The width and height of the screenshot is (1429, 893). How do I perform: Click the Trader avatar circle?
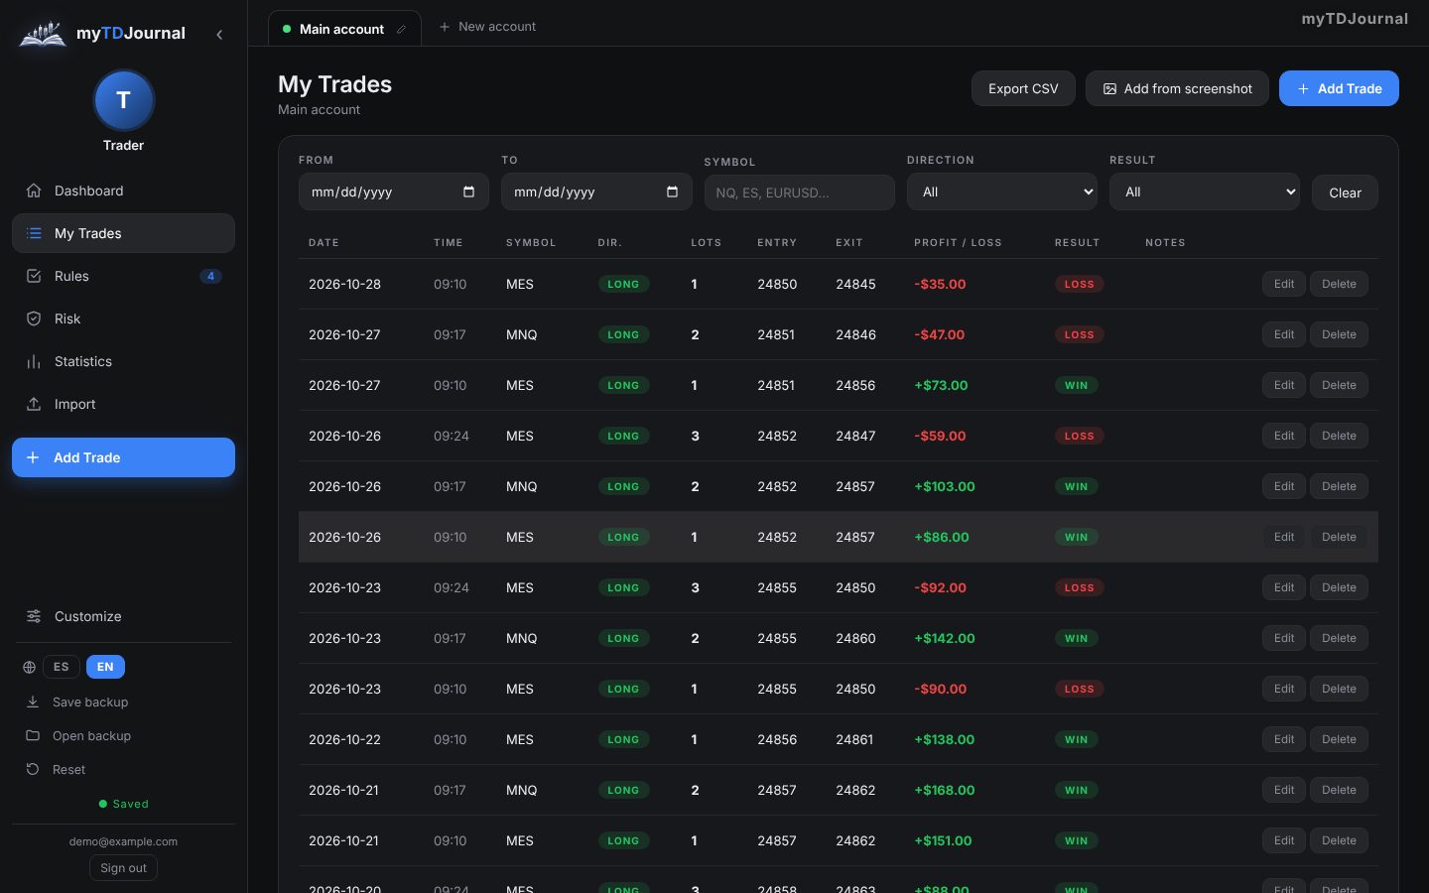[123, 100]
